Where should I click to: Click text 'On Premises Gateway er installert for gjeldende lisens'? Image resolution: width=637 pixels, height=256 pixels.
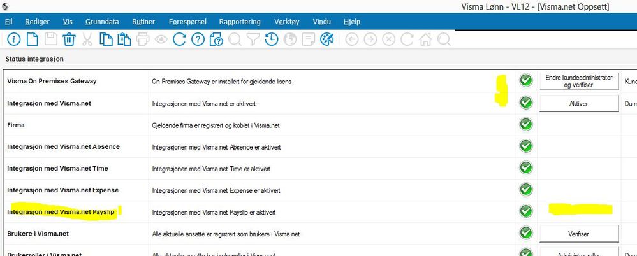pyautogui.click(x=222, y=82)
